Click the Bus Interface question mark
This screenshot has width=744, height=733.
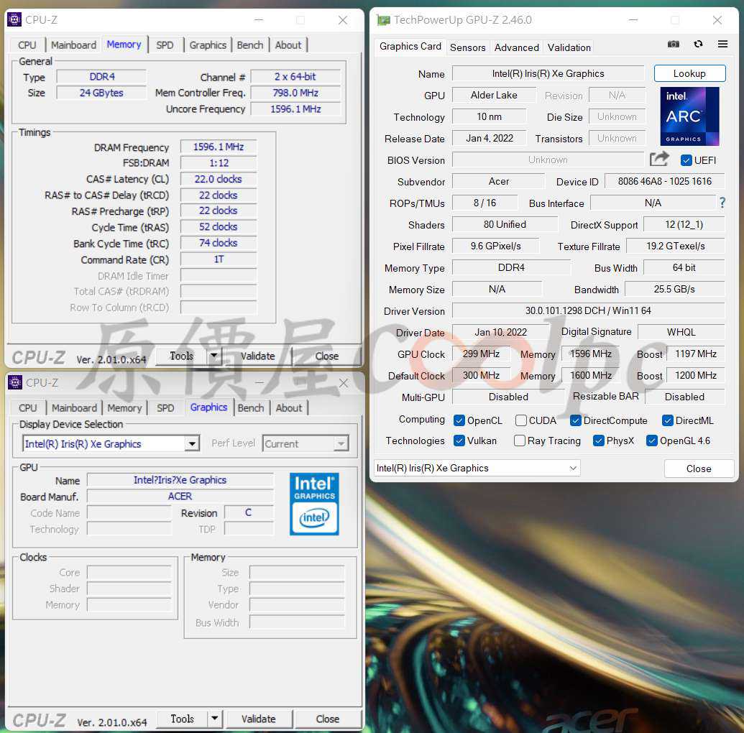[722, 203]
